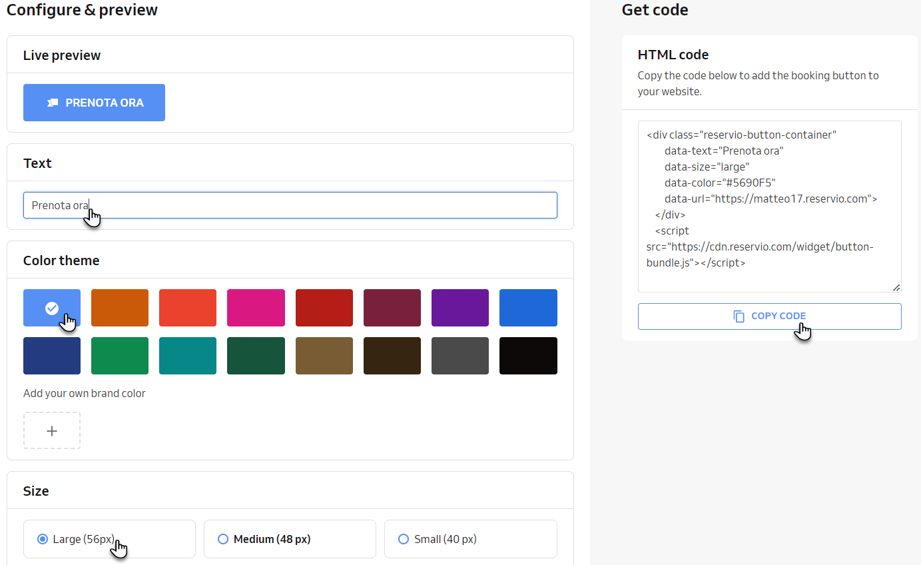Select the pink magenta color swatch

pyautogui.click(x=256, y=308)
